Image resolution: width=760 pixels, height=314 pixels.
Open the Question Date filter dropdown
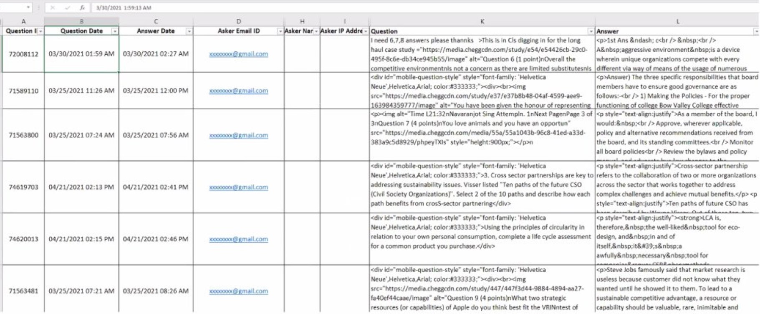[x=115, y=31]
